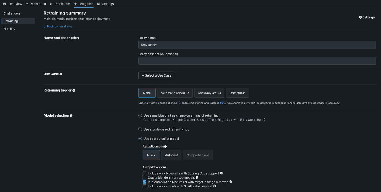Click info icon beside Scoring Code support

221,173
